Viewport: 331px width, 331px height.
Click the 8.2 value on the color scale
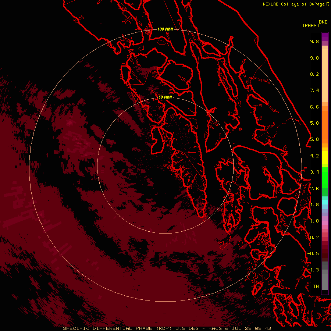(x=314, y=74)
